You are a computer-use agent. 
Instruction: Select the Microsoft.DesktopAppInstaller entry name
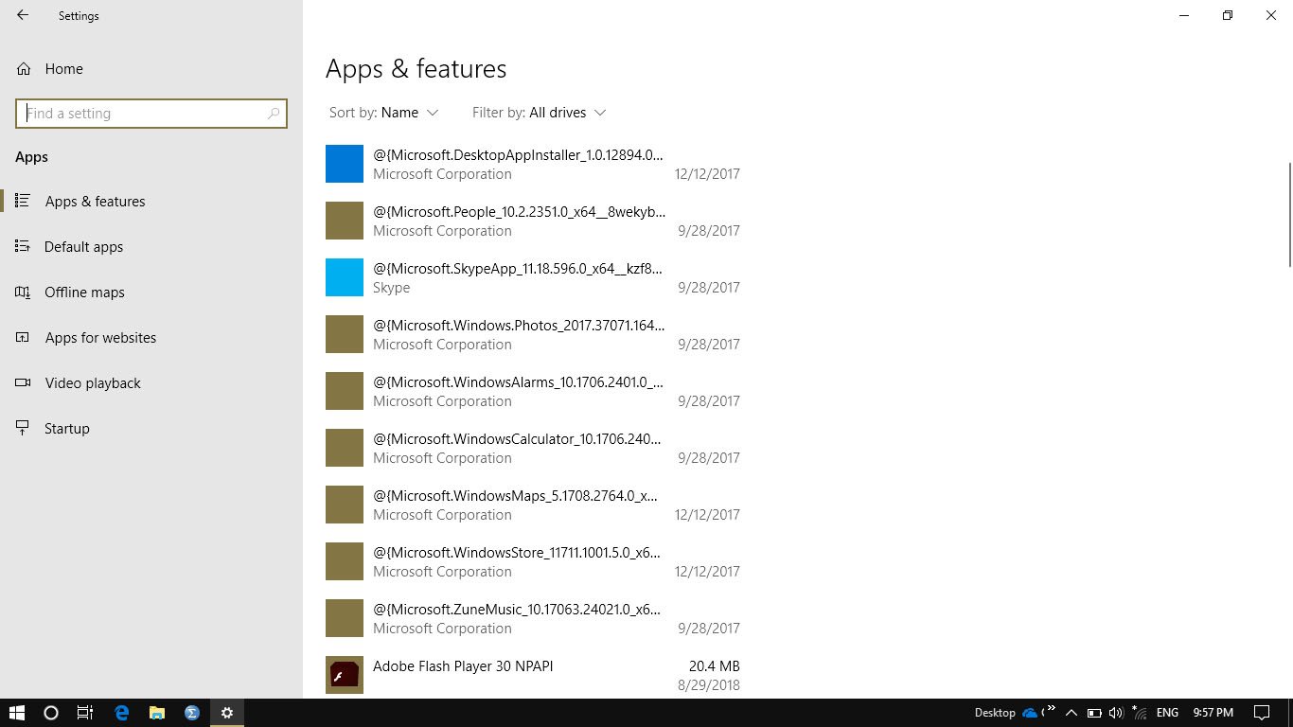[x=519, y=155]
